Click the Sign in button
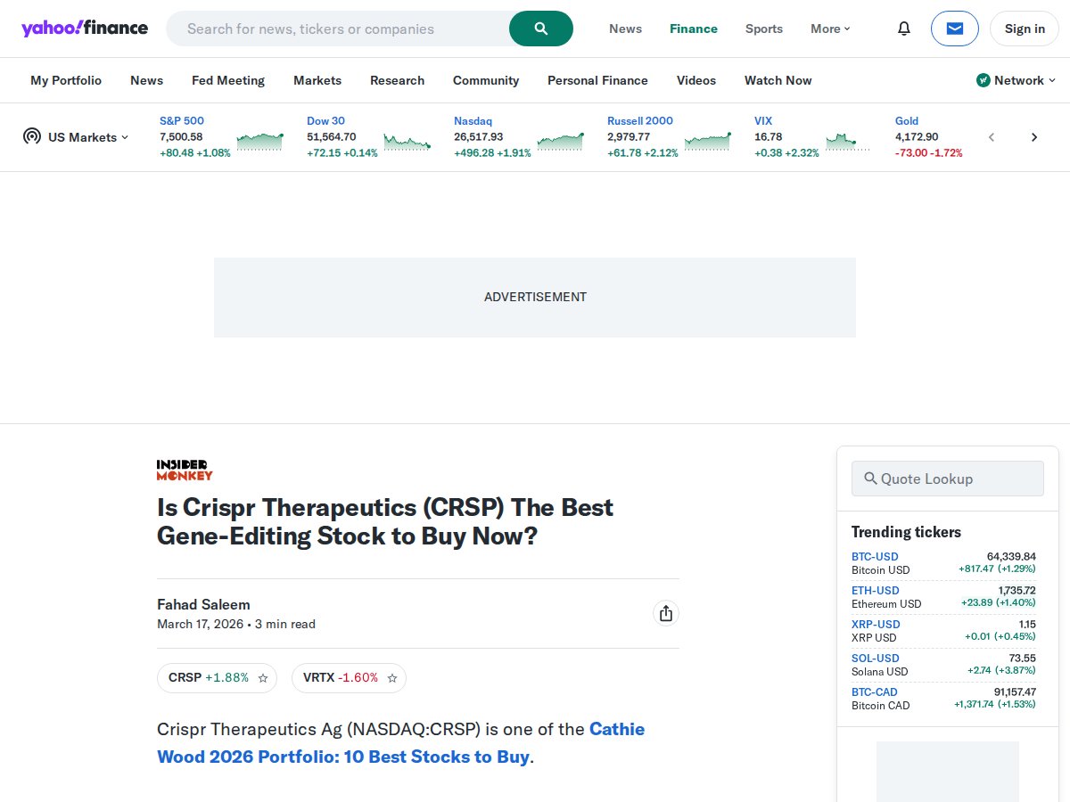 click(1025, 29)
